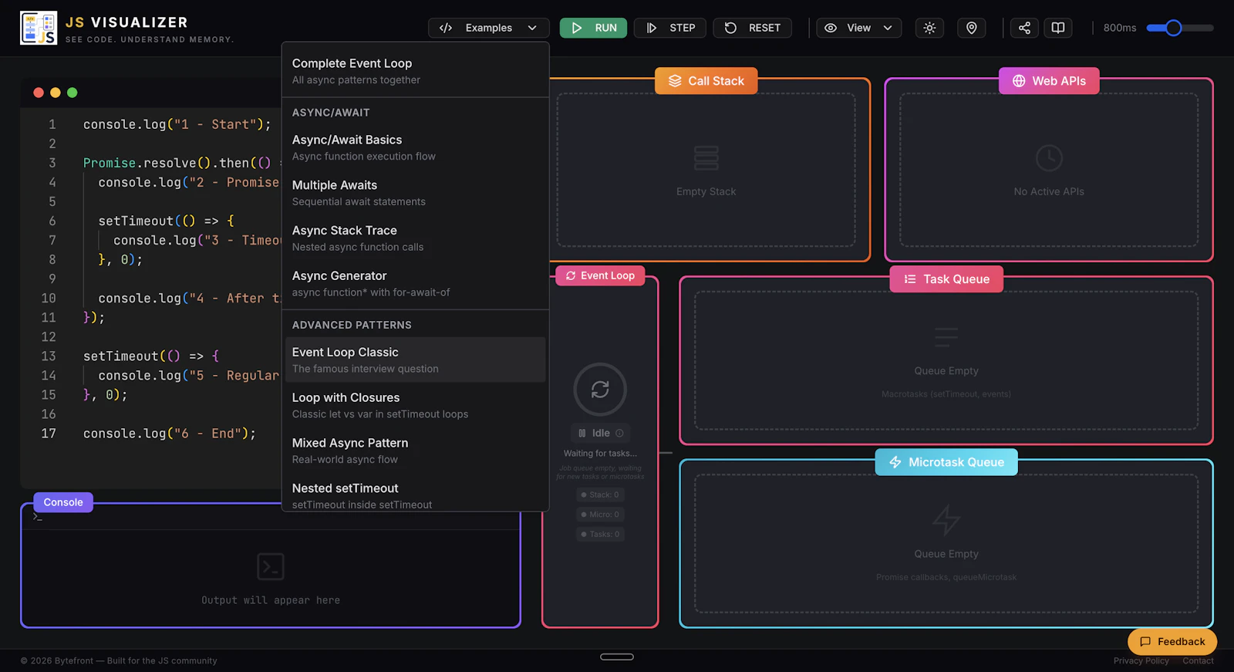The image size is (1234, 672).
Task: Click the info icon next to Idle
Action: point(619,434)
